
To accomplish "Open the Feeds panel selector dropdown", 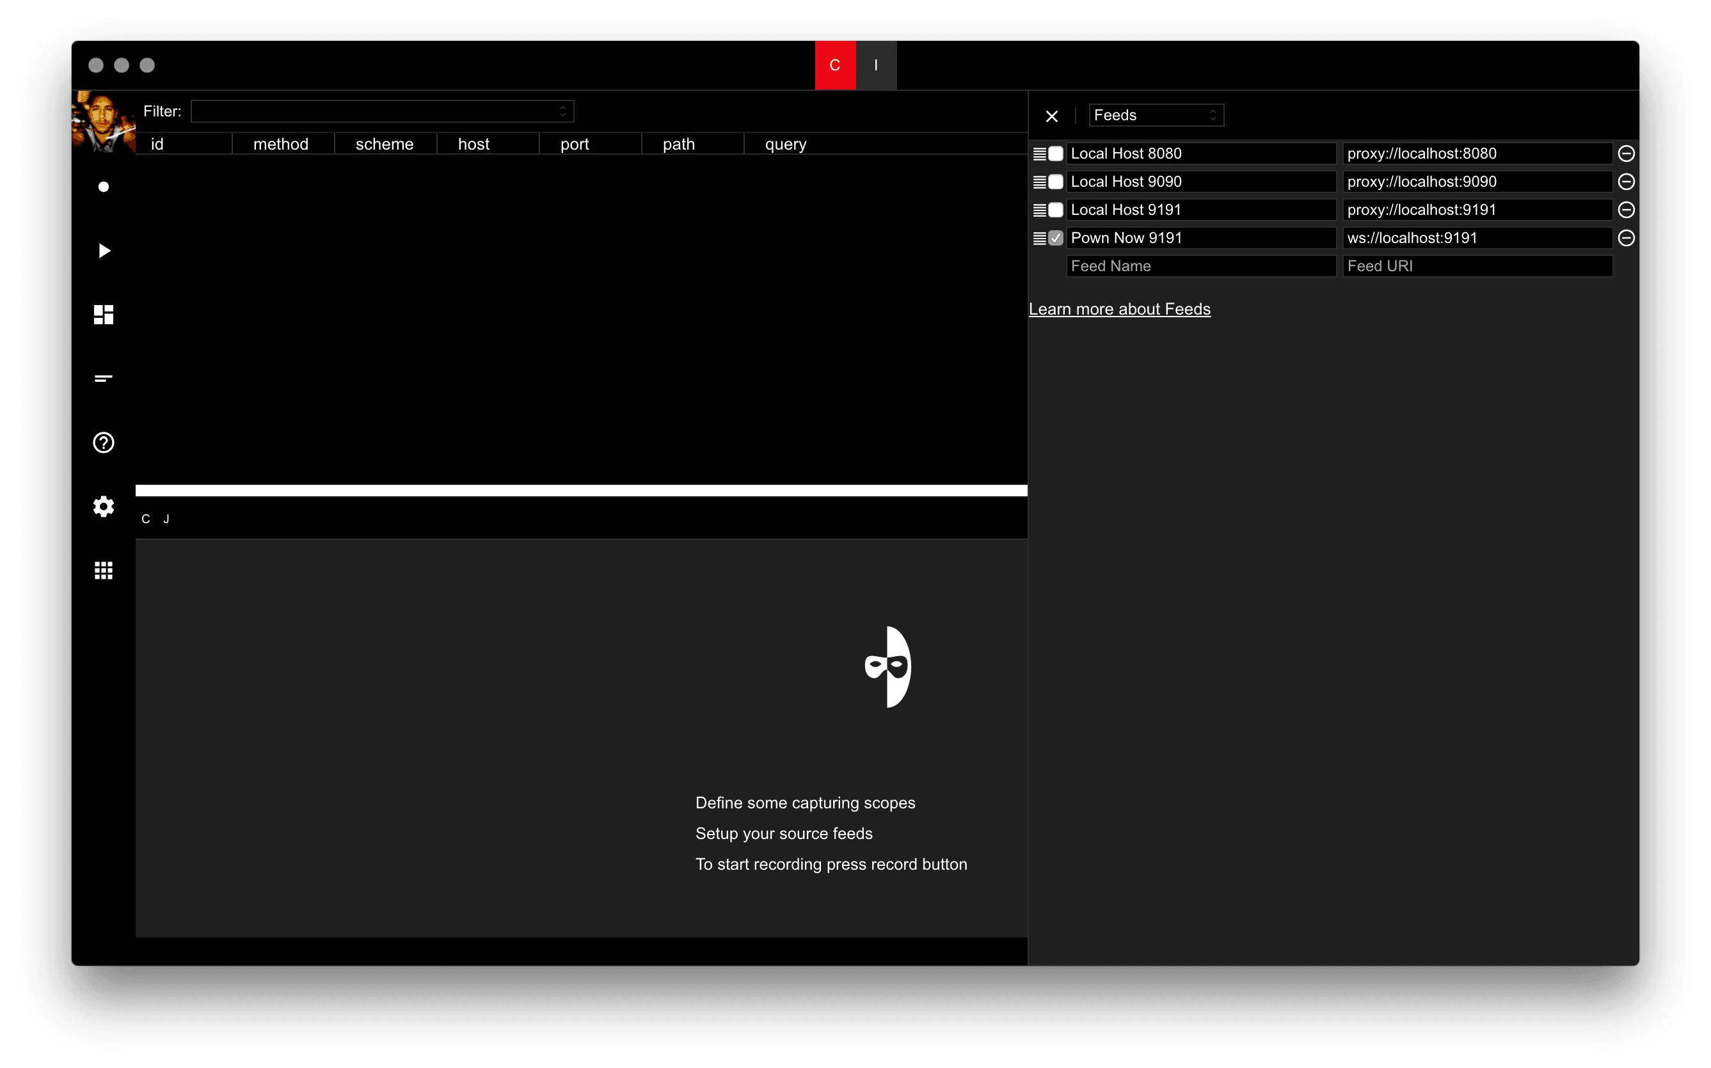I will (1156, 115).
